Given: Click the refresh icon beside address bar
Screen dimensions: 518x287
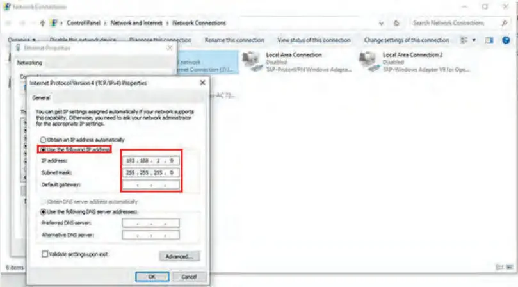Looking at the screenshot, I should point(396,23).
